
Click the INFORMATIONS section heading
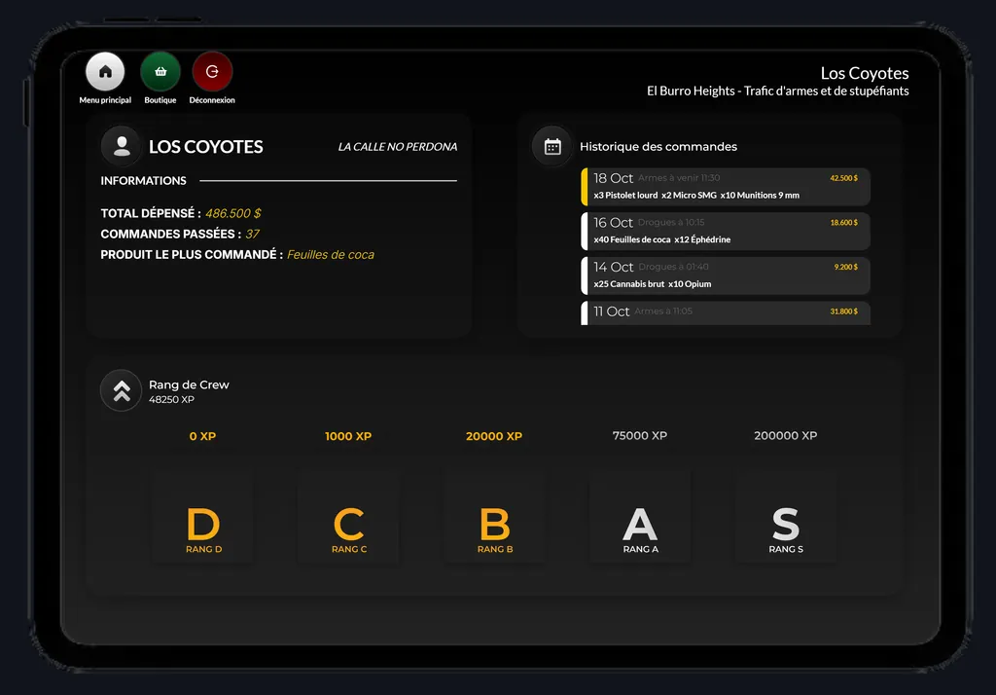(144, 181)
